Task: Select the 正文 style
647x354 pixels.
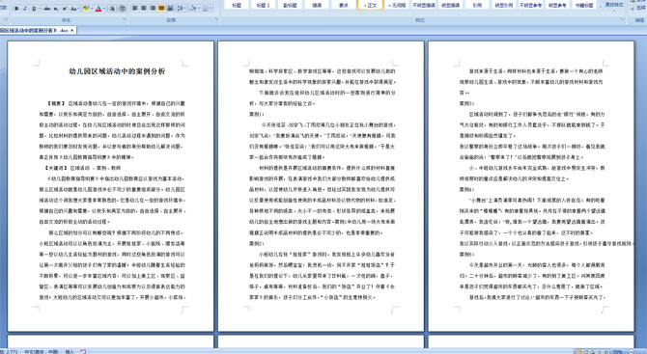Action: 370,5
